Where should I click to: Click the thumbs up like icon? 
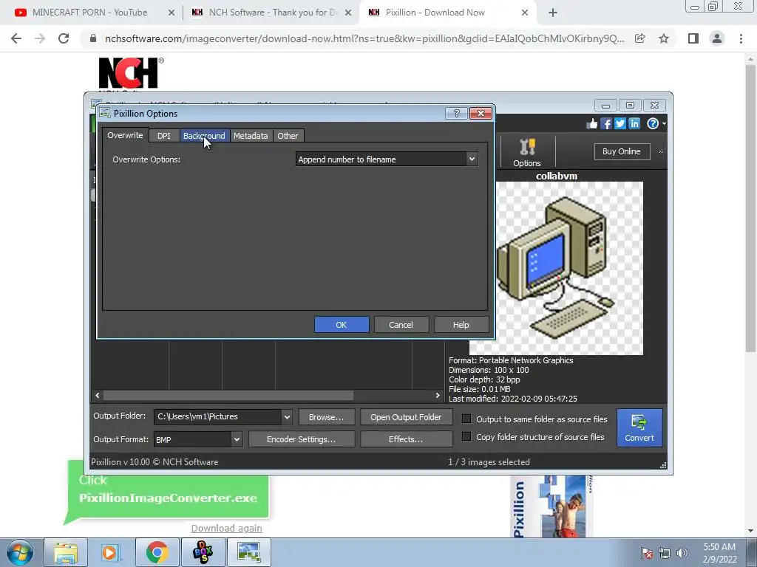[x=592, y=124]
